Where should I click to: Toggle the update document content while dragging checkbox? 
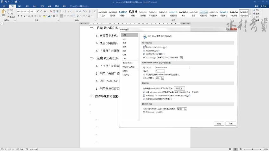(x=144, y=54)
